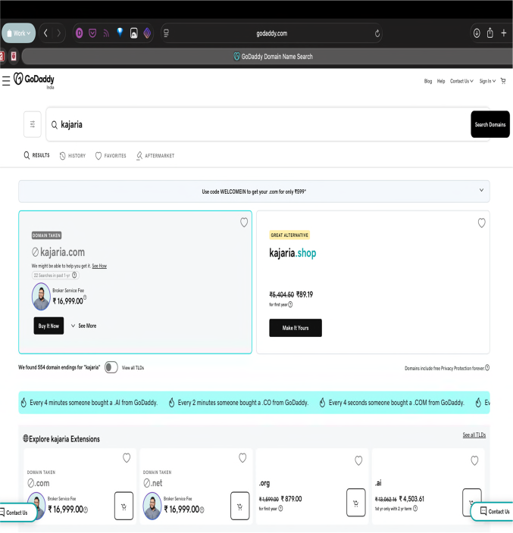Click the See How link
513x533 pixels.
pos(99,266)
